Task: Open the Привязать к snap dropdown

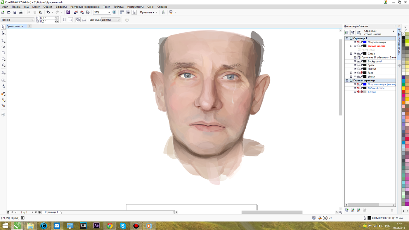Action: coord(148,12)
